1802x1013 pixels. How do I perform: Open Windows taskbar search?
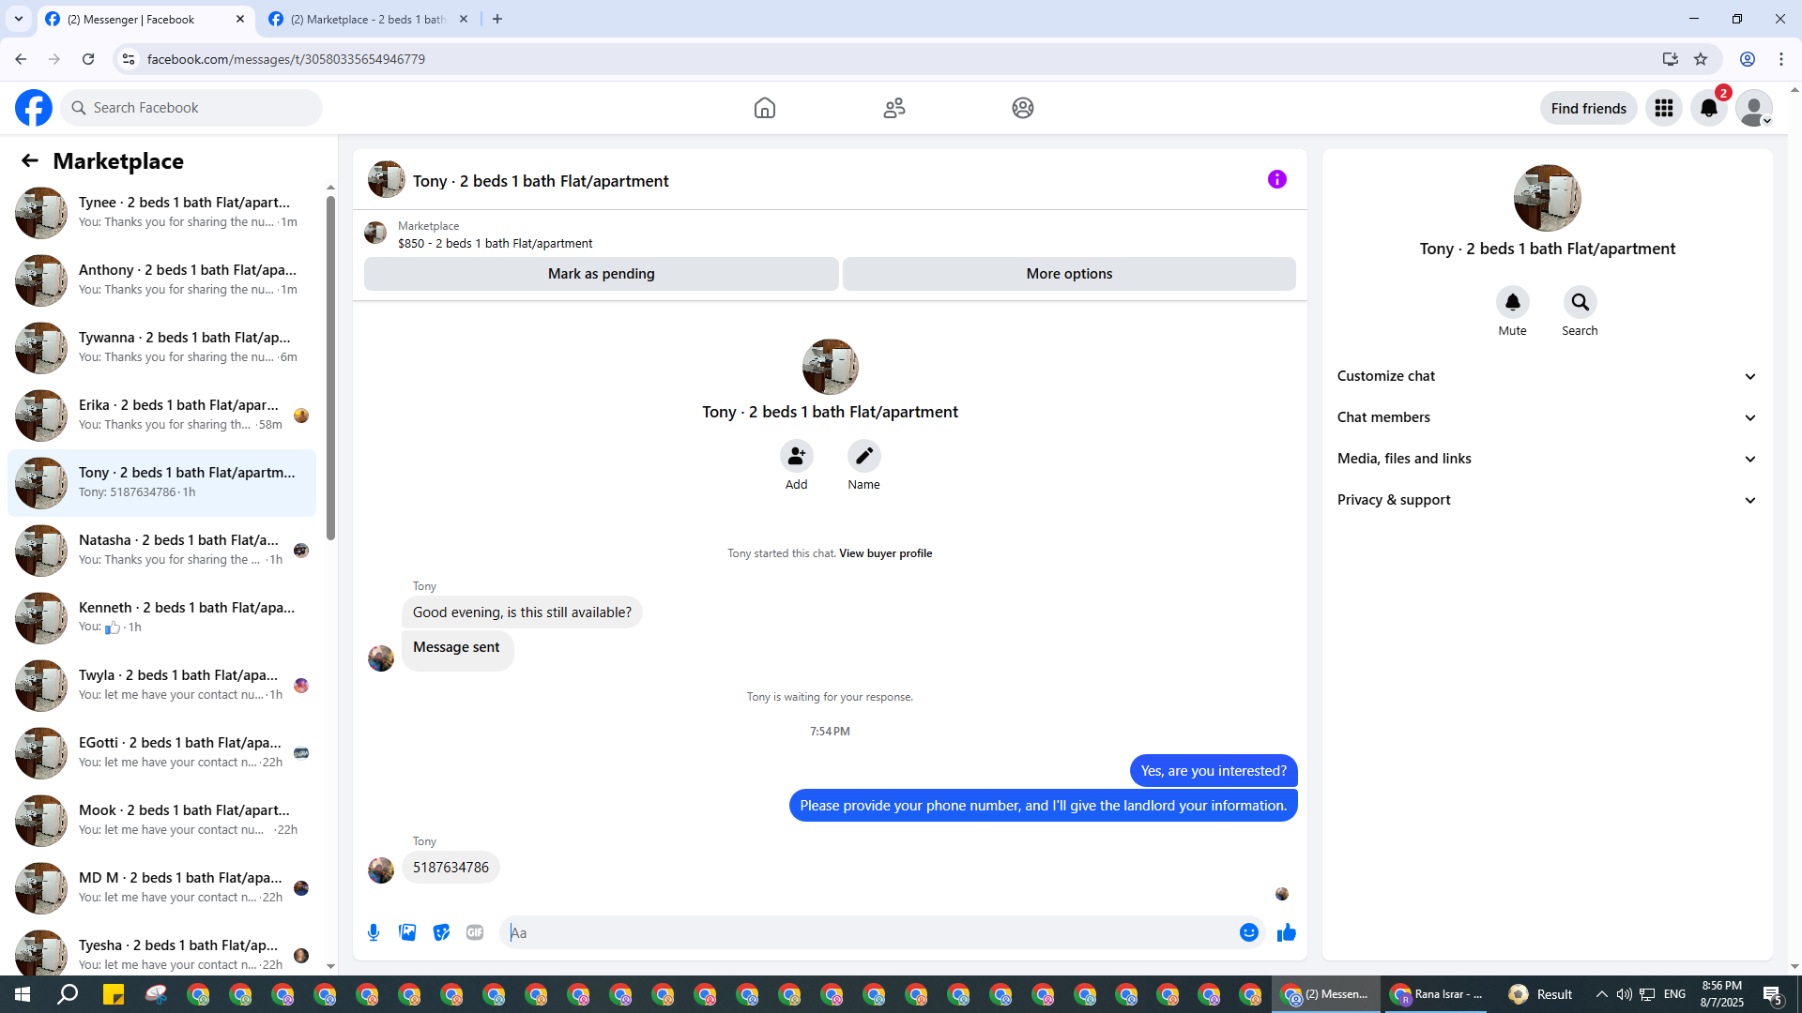click(68, 994)
